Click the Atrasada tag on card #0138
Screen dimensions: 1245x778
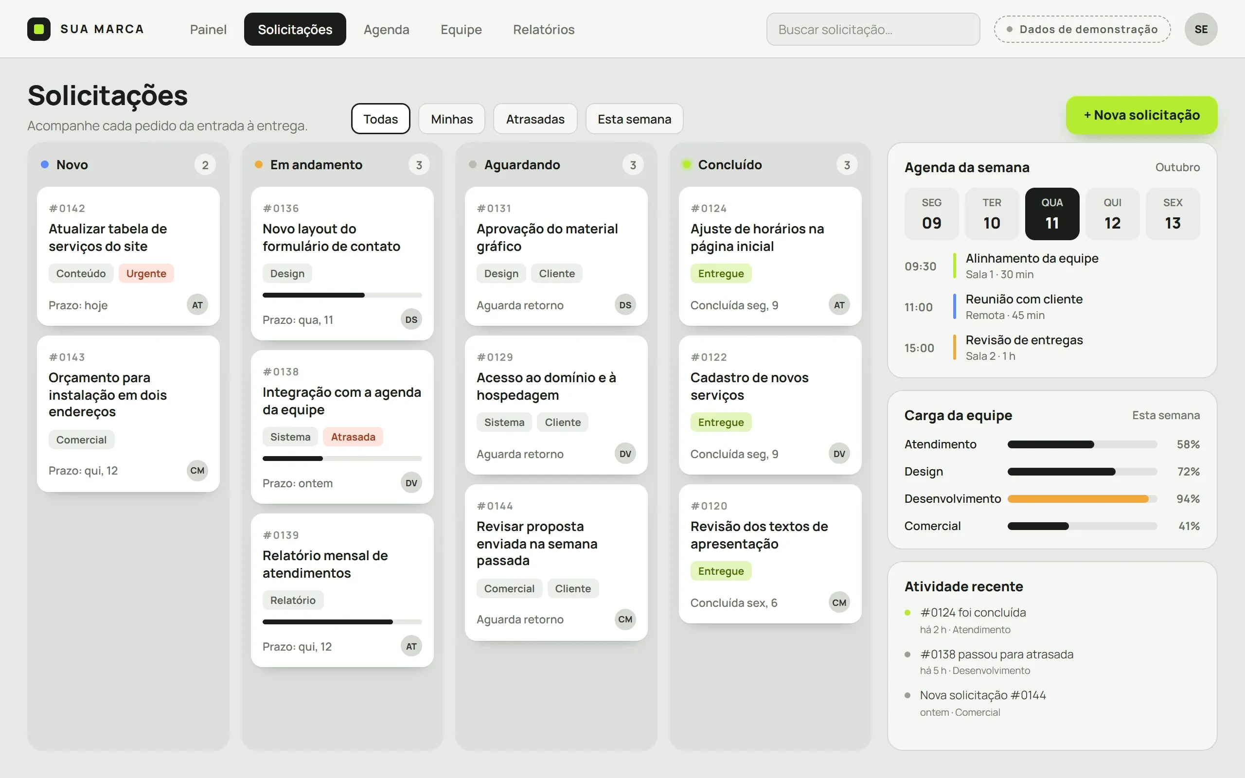click(353, 437)
